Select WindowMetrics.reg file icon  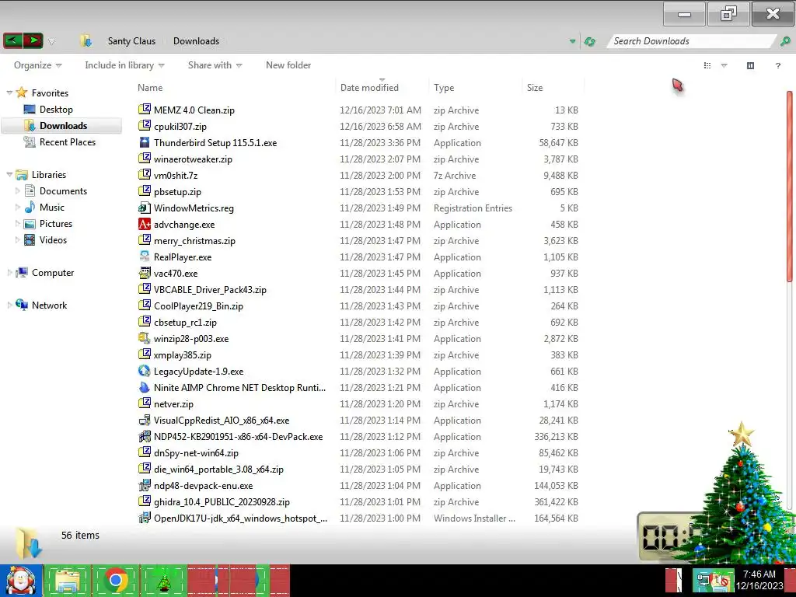(x=145, y=207)
